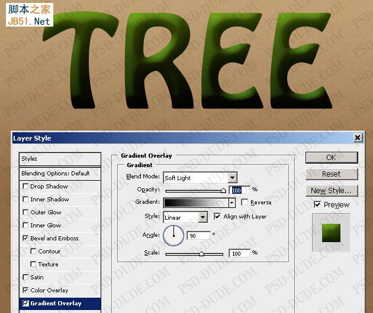Image resolution: width=373 pixels, height=313 pixels.
Task: Enable the Texture checkbox
Action: click(x=33, y=264)
